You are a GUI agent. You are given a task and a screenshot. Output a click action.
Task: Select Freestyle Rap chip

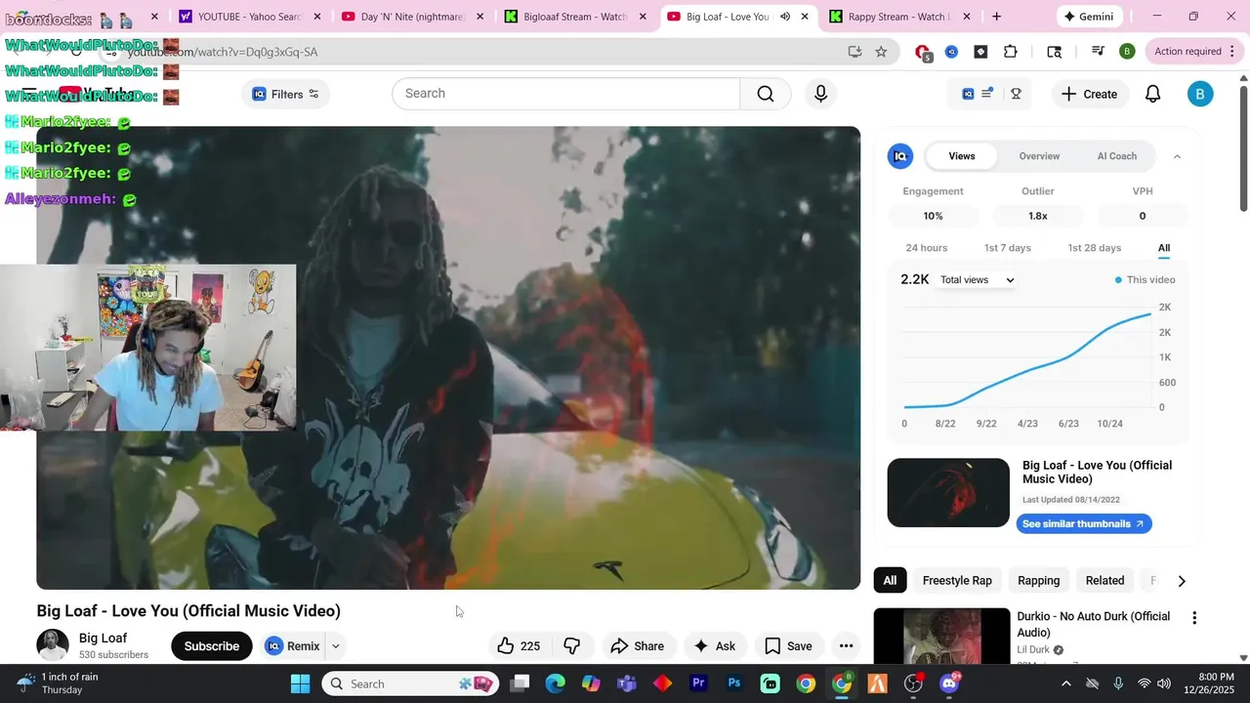click(x=957, y=581)
